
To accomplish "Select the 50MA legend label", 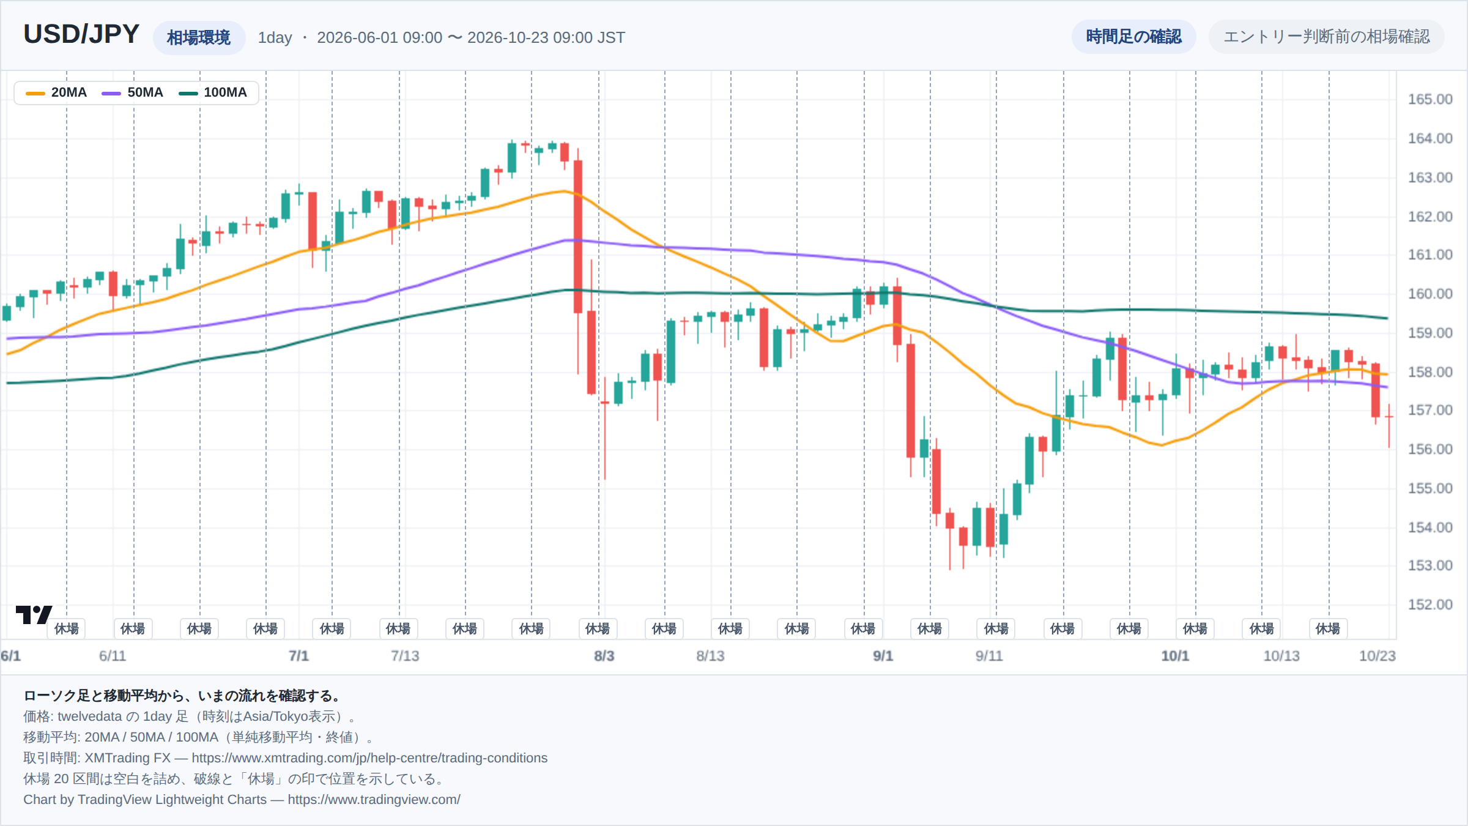I will [146, 92].
